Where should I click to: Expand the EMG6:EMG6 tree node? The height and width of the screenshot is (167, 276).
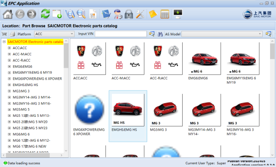click(9, 66)
